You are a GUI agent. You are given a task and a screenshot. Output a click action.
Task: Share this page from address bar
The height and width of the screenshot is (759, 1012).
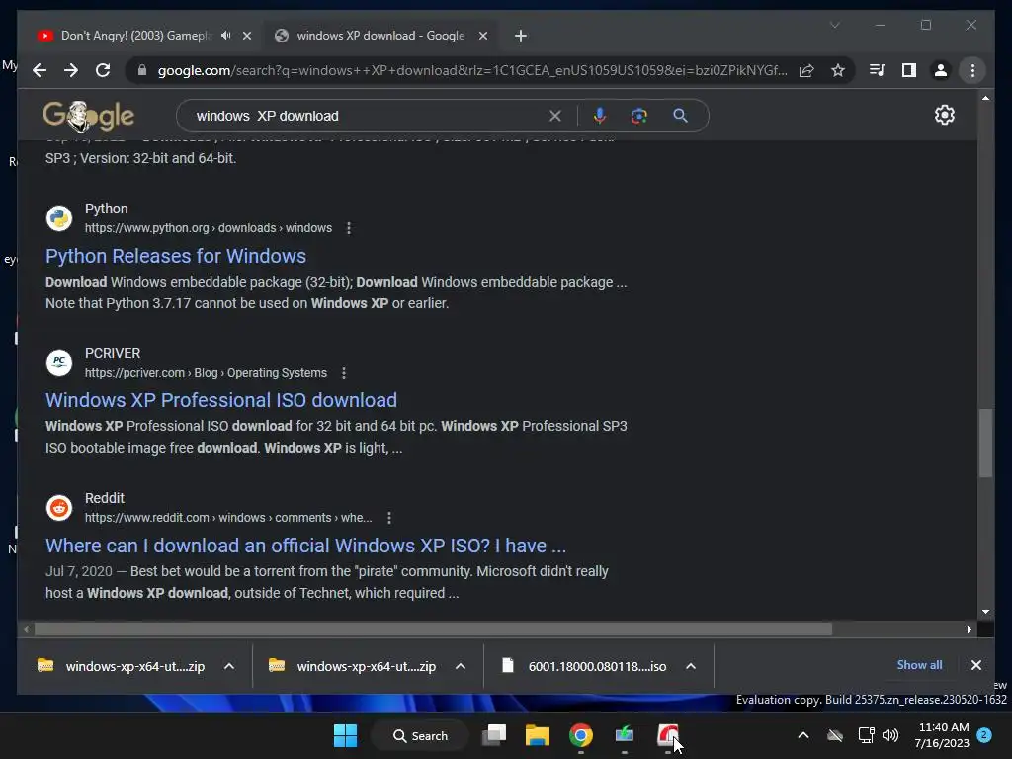pyautogui.click(x=806, y=70)
